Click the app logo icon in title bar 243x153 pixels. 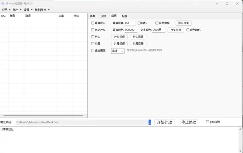coord(3,3)
